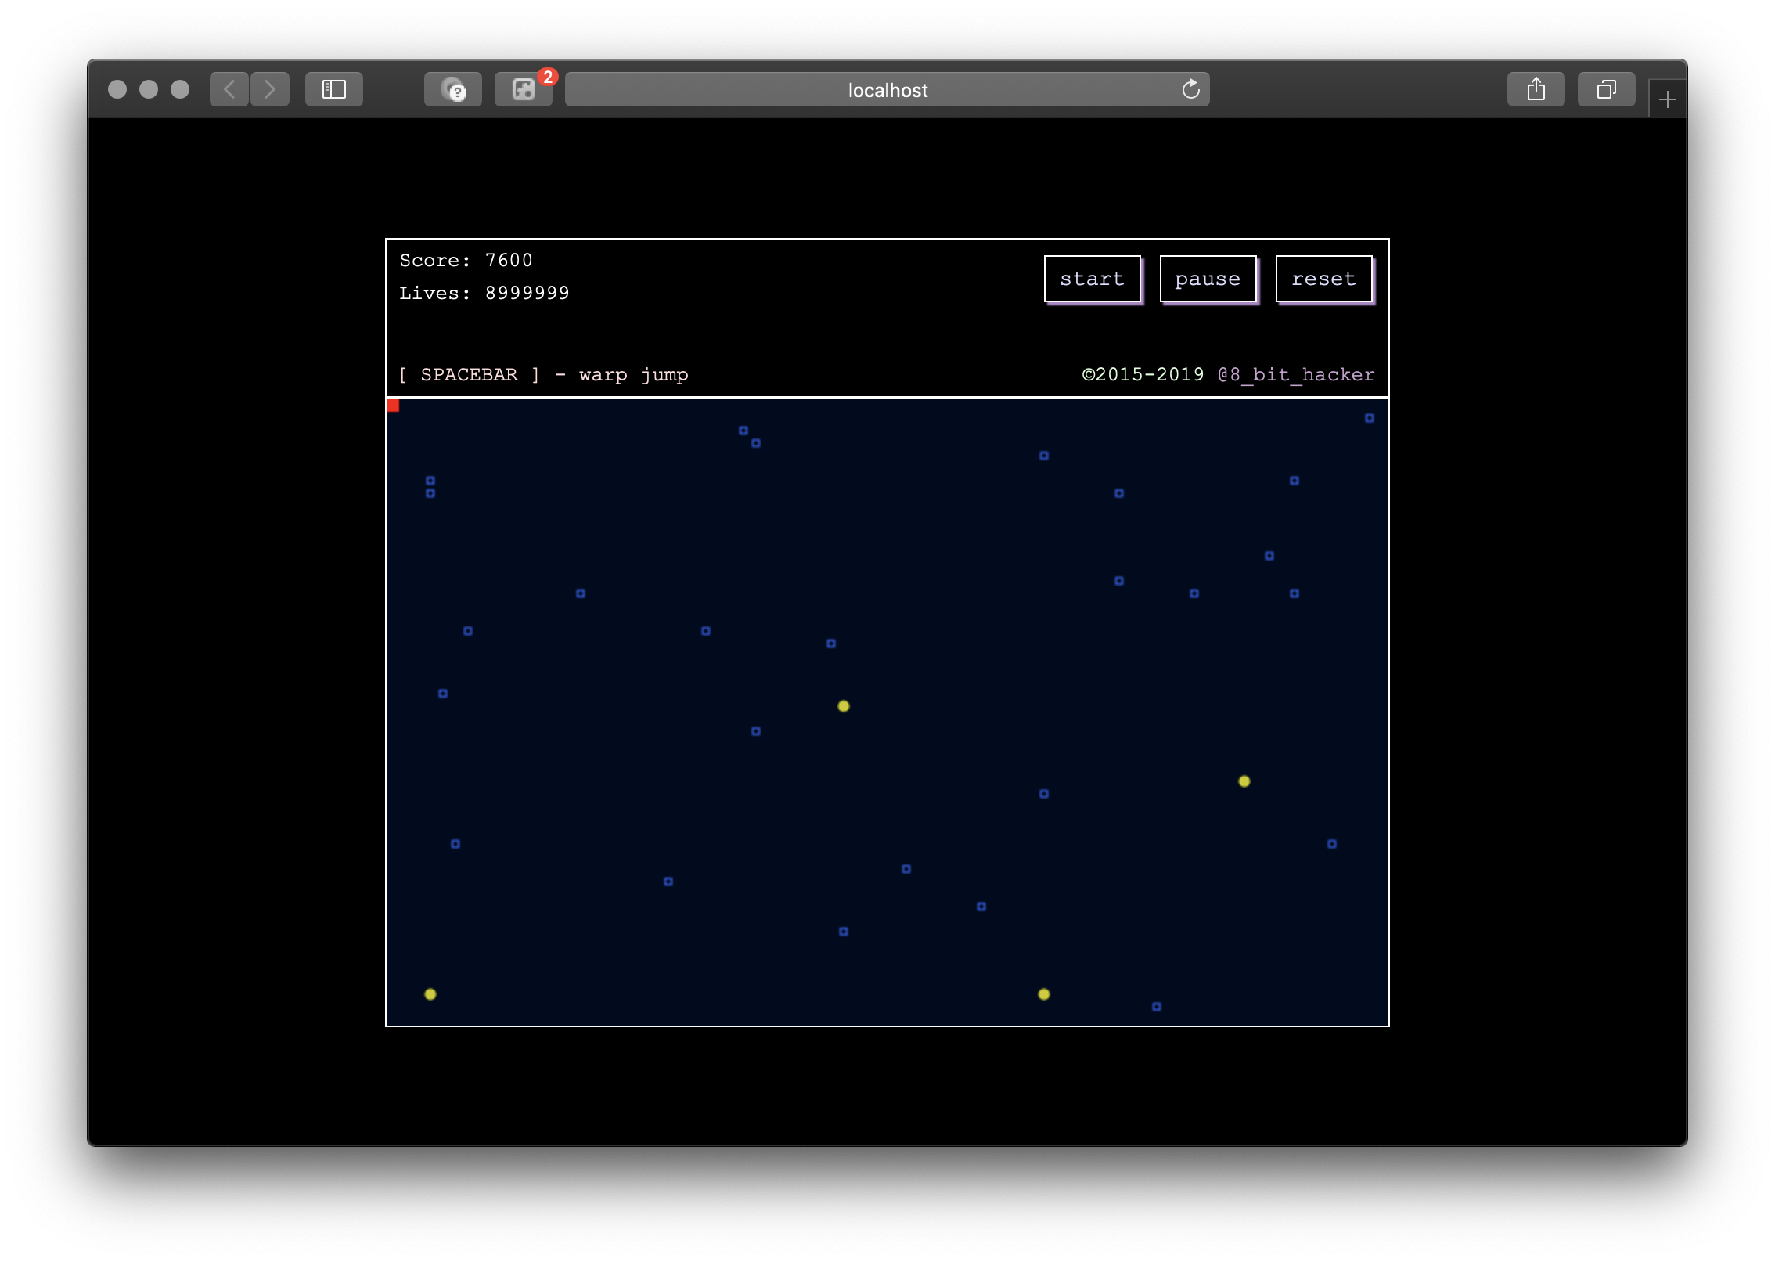This screenshot has height=1262, width=1775.
Task: Click the Score: 7600 text
Action: coord(466,260)
